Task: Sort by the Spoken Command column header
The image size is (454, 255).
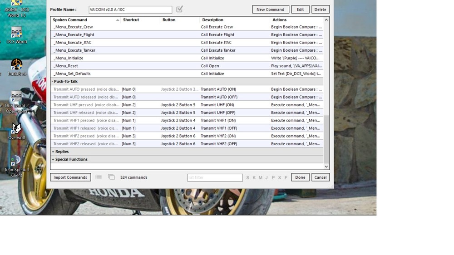Action: pos(85,20)
